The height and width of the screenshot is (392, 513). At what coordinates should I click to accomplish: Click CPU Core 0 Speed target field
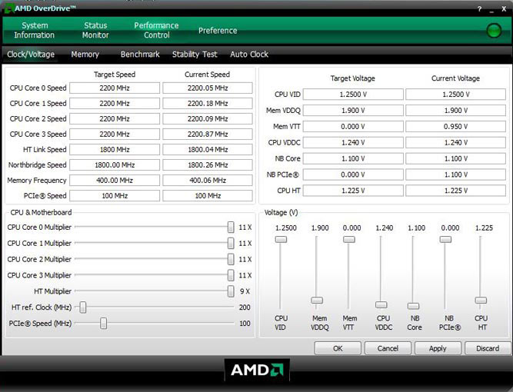point(115,88)
